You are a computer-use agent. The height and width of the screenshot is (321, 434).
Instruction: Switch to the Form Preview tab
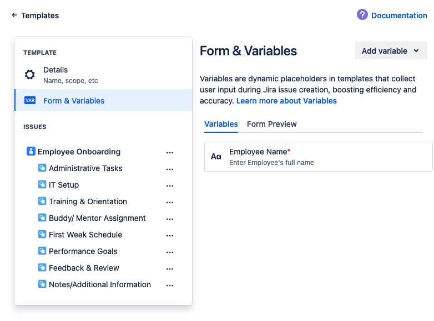coord(271,124)
